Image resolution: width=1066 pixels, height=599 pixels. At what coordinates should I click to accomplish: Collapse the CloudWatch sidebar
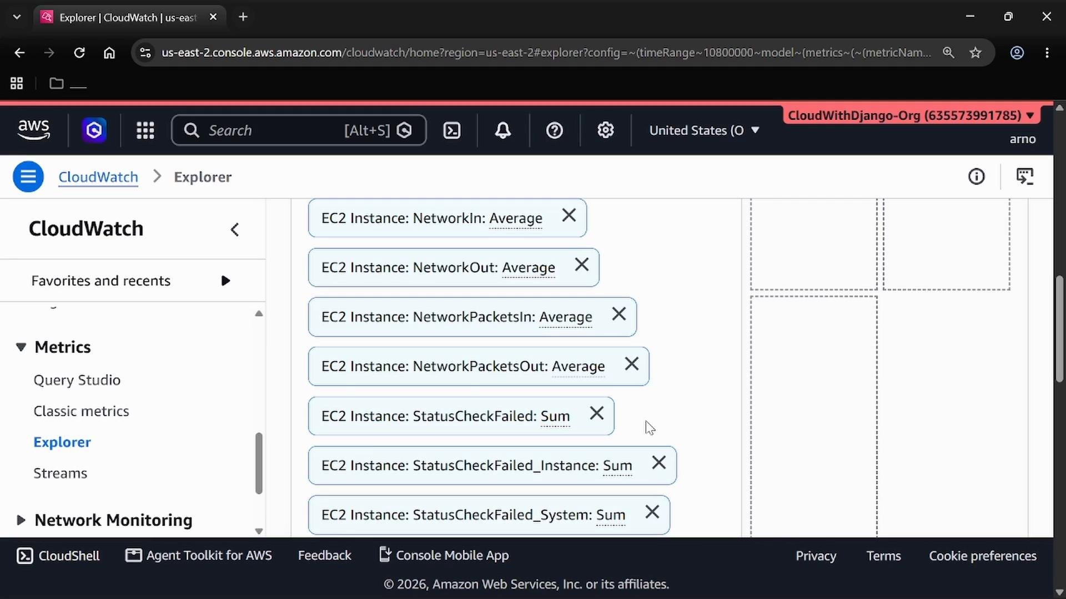[235, 230]
